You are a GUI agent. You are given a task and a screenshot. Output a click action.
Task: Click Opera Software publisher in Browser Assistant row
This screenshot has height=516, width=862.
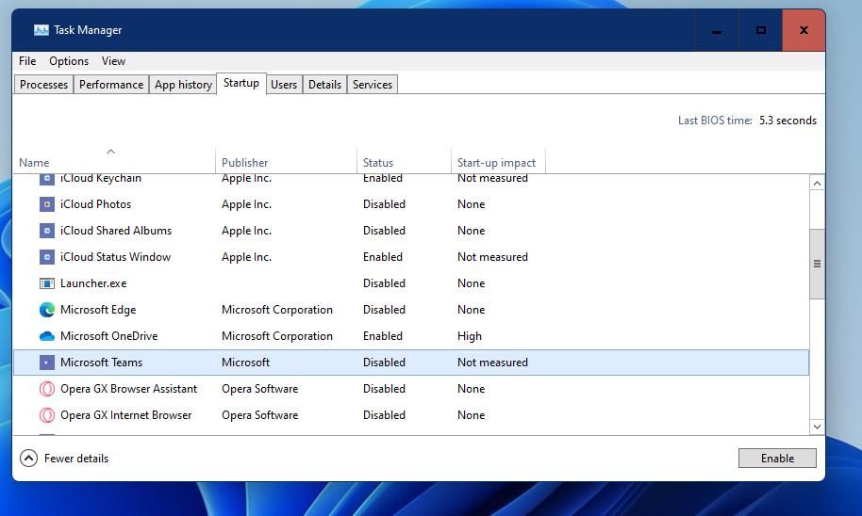(260, 389)
